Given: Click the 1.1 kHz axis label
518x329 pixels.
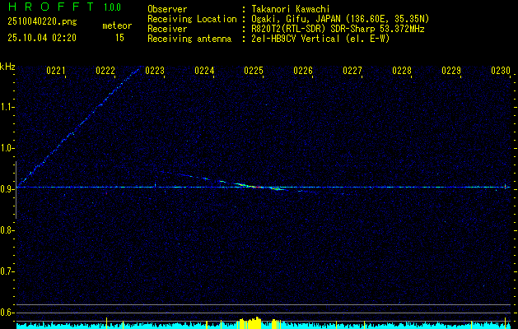Looking at the screenshot, I should [7, 107].
